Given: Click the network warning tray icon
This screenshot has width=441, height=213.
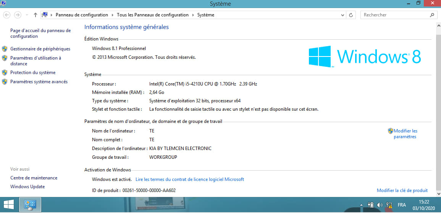Looking at the screenshot, I should 389,205.
